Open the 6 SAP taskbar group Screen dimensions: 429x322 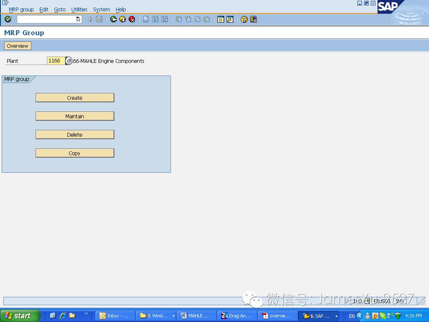pos(318,316)
